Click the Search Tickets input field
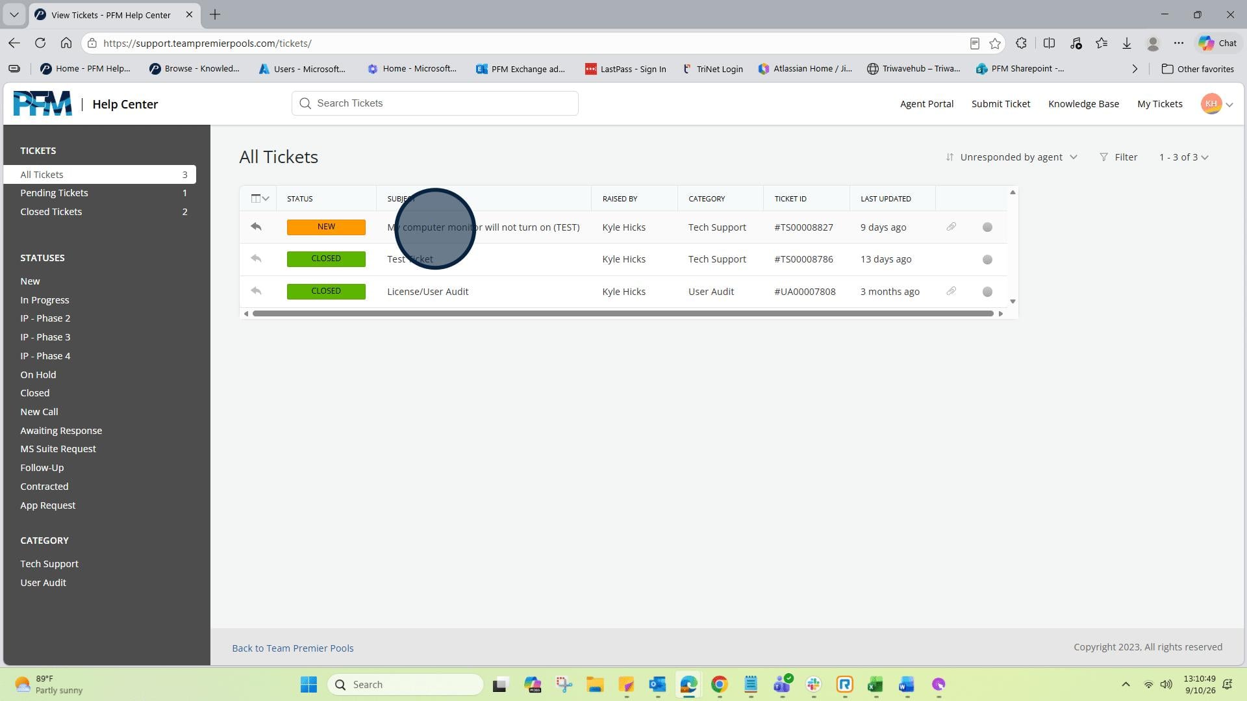Screen dimensions: 1247x701 (435, 103)
